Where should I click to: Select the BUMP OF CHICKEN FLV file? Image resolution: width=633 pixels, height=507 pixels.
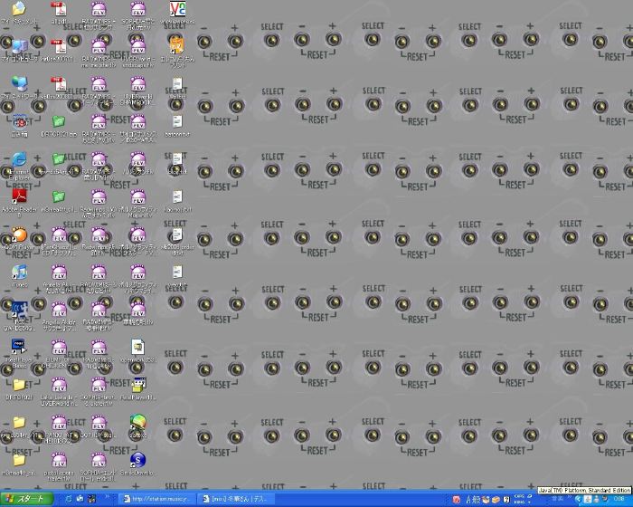pyautogui.click(x=59, y=347)
